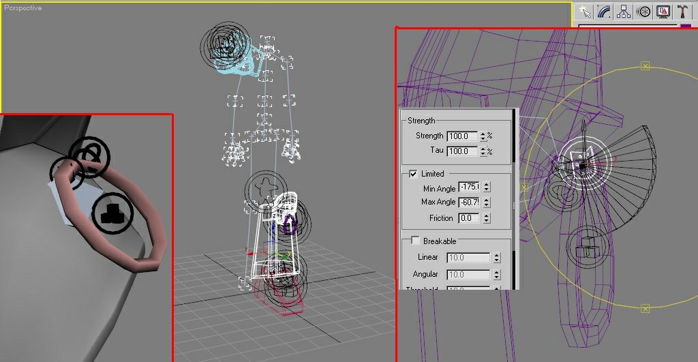Image resolution: width=698 pixels, height=362 pixels.
Task: Click the Angular value field
Action: (x=468, y=275)
